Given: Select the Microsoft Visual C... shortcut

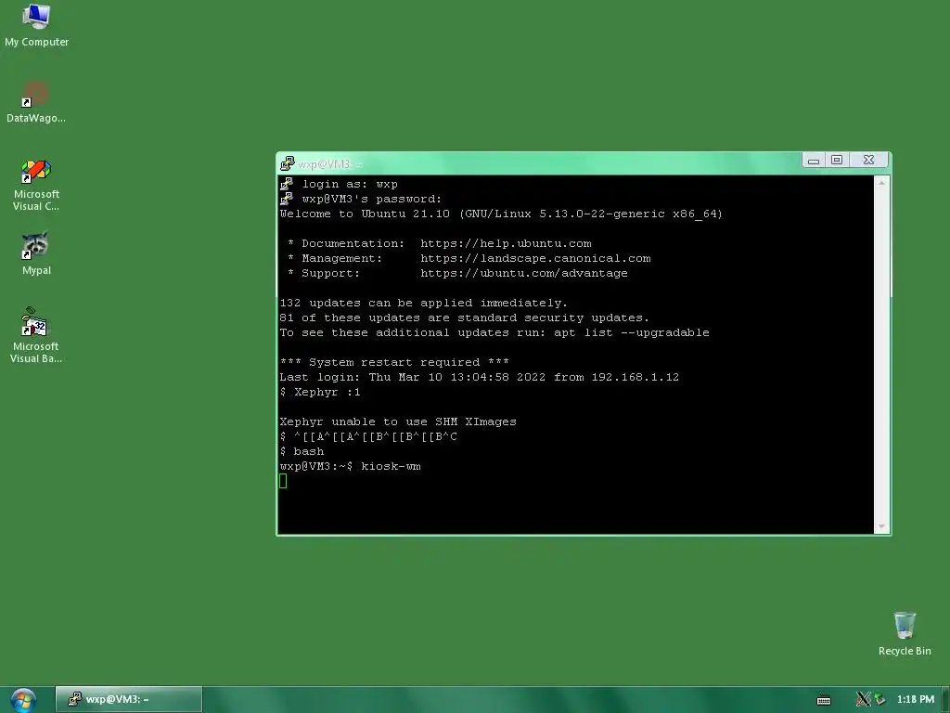Looking at the screenshot, I should pyautogui.click(x=36, y=186).
